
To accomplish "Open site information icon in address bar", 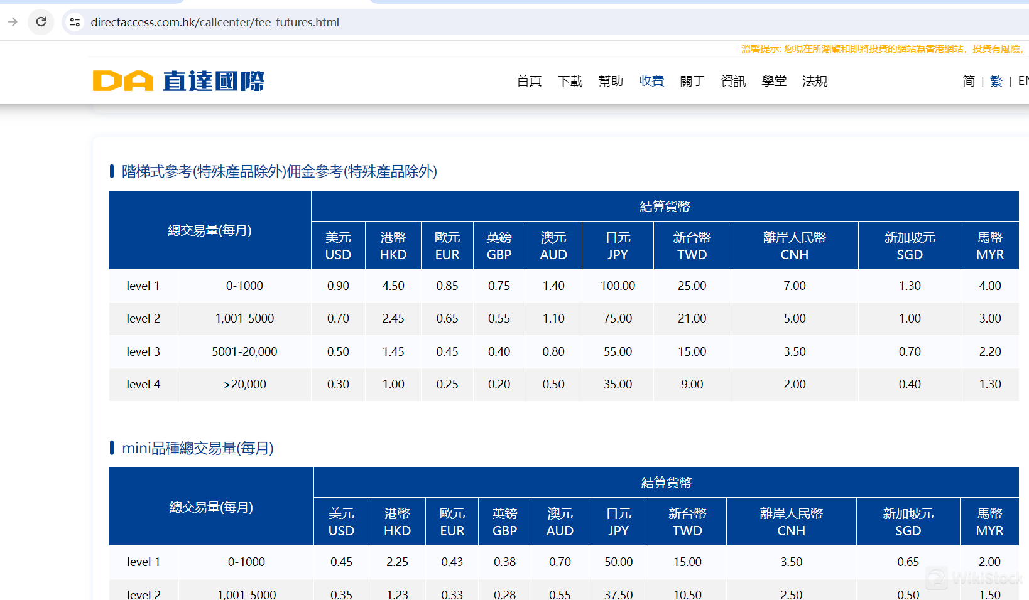I will pyautogui.click(x=74, y=21).
